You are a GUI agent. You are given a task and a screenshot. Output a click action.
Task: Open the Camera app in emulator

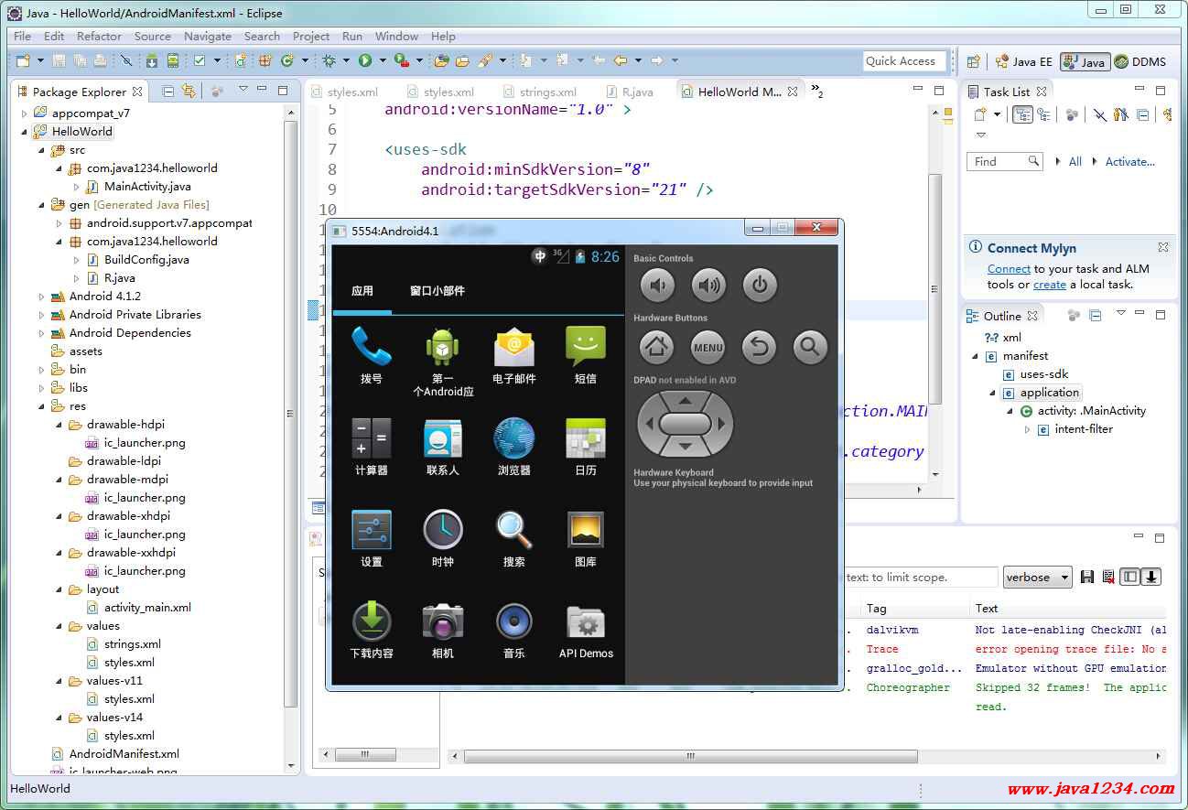pyautogui.click(x=443, y=630)
